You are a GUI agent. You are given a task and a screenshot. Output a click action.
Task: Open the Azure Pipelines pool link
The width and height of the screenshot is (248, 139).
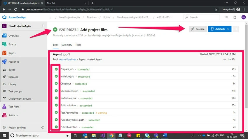point(68,59)
